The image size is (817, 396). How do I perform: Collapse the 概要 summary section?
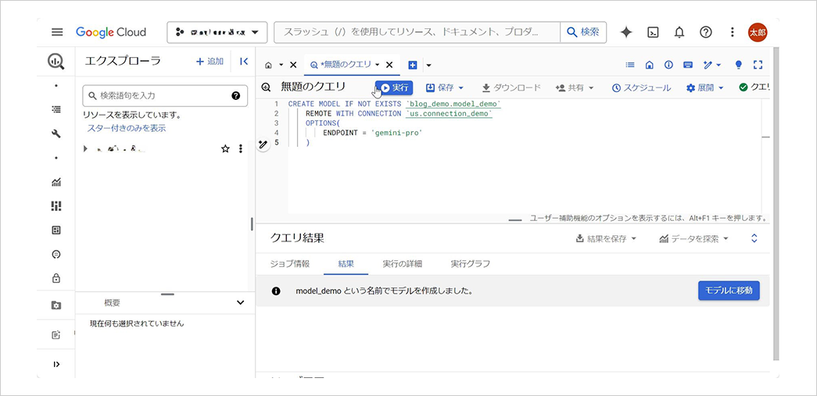coord(240,303)
